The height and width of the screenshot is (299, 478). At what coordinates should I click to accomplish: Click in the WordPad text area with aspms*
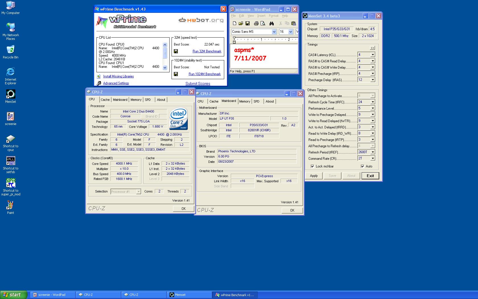[x=264, y=56]
